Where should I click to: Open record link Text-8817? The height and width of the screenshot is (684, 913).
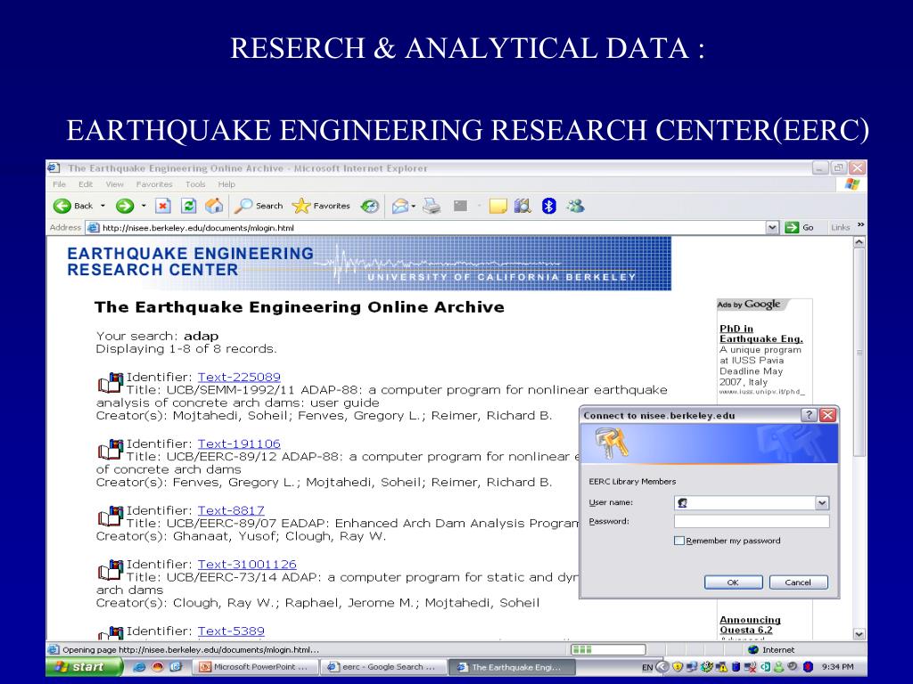tap(231, 510)
